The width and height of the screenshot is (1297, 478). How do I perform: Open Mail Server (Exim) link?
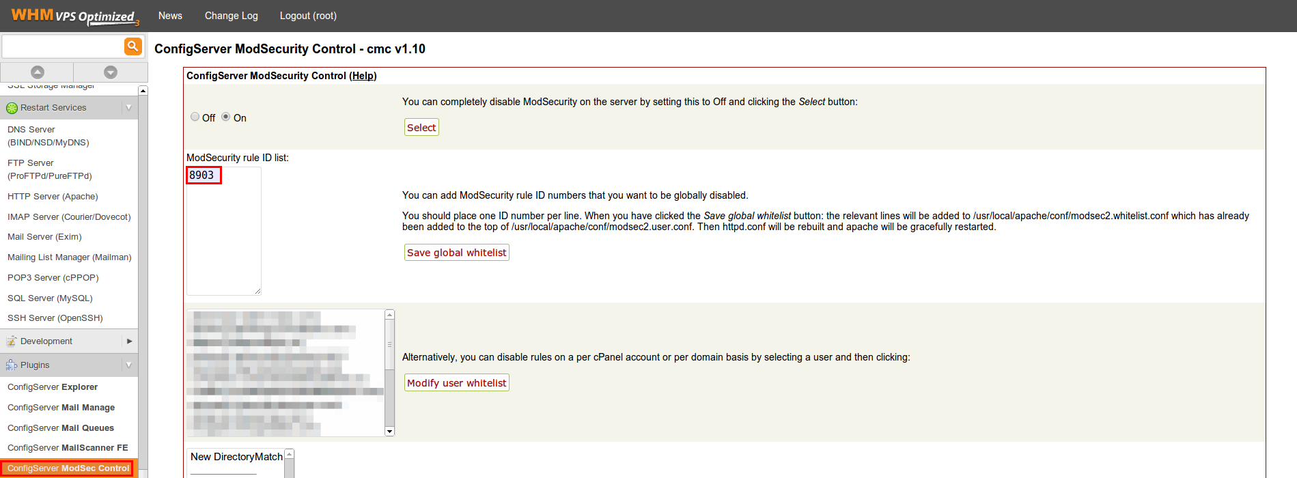pyautogui.click(x=44, y=237)
